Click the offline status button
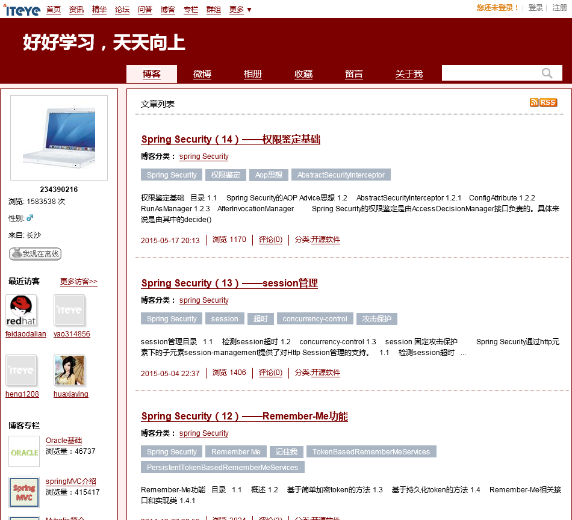 35,254
